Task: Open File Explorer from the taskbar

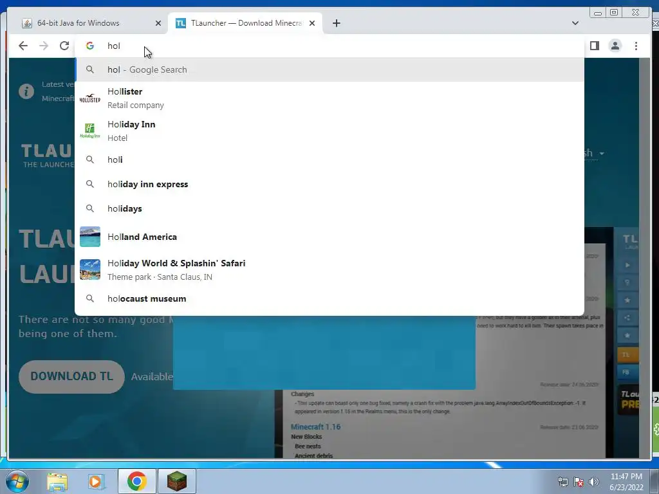Action: [57, 481]
